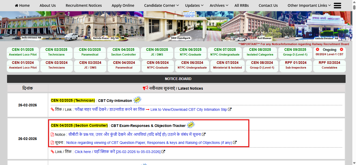The width and height of the screenshot is (356, 165).
Task: Expand the Archives dropdown
Action: (217, 5)
